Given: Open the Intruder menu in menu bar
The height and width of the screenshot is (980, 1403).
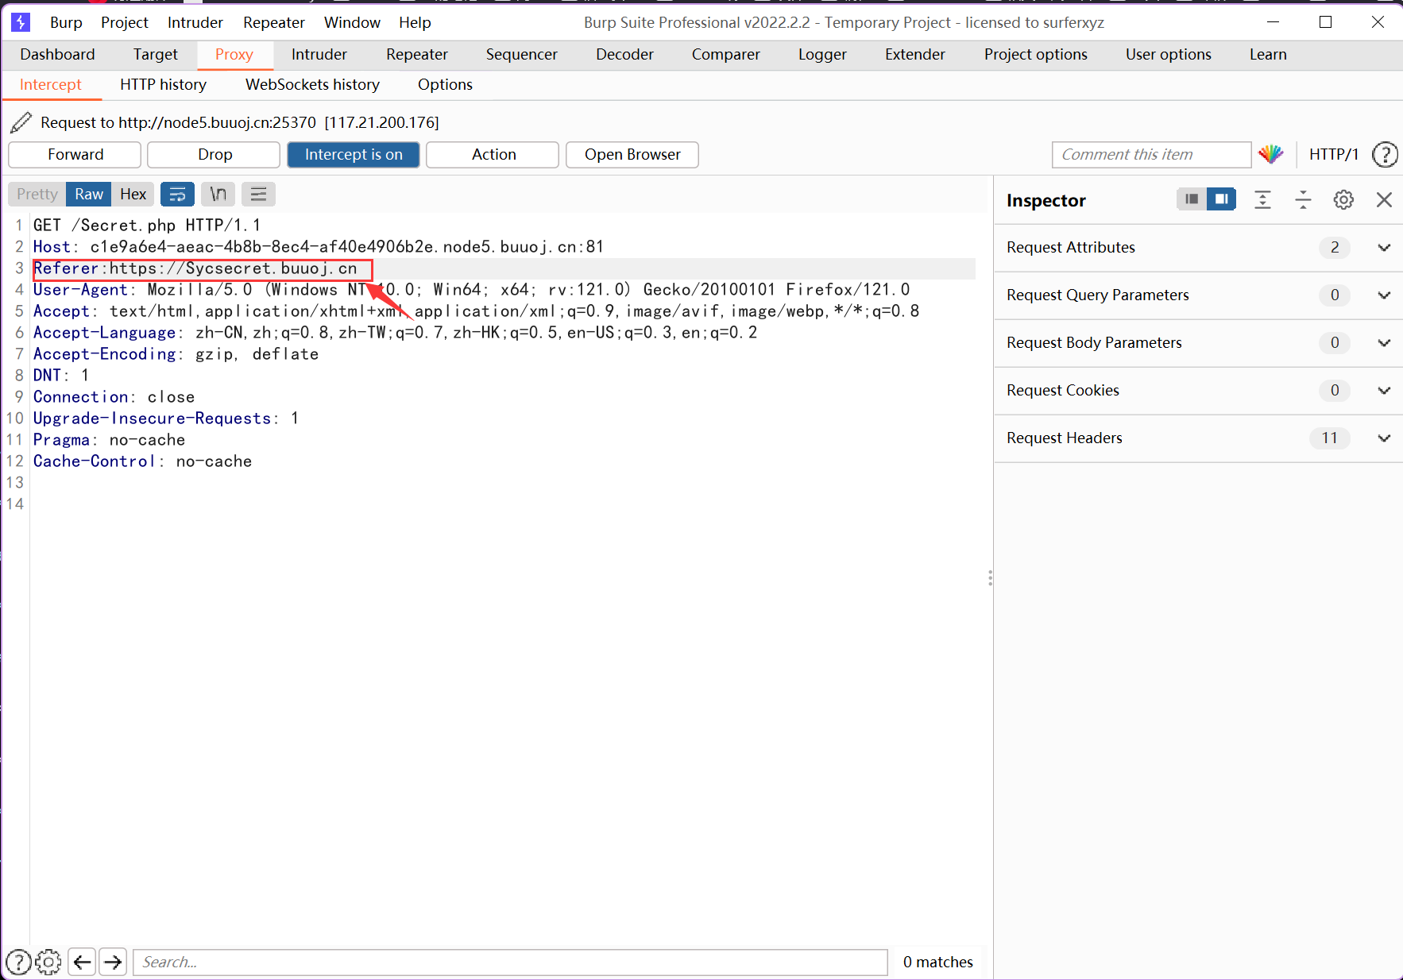Looking at the screenshot, I should pyautogui.click(x=195, y=22).
